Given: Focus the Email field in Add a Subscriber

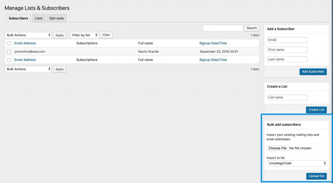Looking at the screenshot, I should coord(287,40).
